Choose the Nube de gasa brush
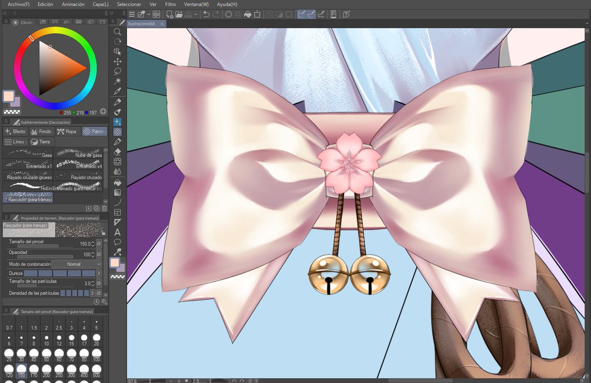Viewport: 591px width, 383px height. tap(78, 152)
